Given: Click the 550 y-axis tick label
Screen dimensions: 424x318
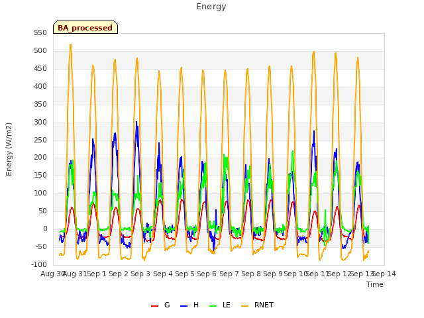Looking at the screenshot, I should tap(40, 33).
